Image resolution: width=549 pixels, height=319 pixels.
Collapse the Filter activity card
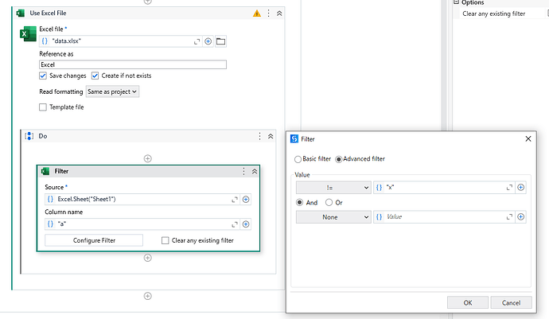pos(255,172)
